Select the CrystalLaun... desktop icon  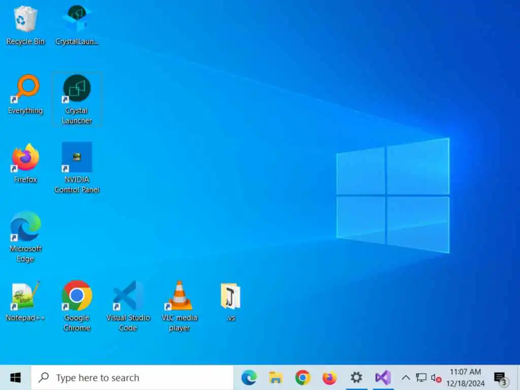click(77, 25)
